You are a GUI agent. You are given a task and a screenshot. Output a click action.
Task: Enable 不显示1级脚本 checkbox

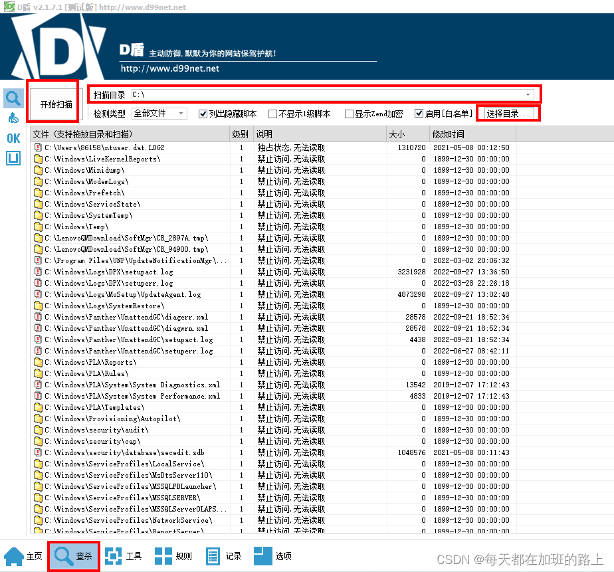pos(272,114)
